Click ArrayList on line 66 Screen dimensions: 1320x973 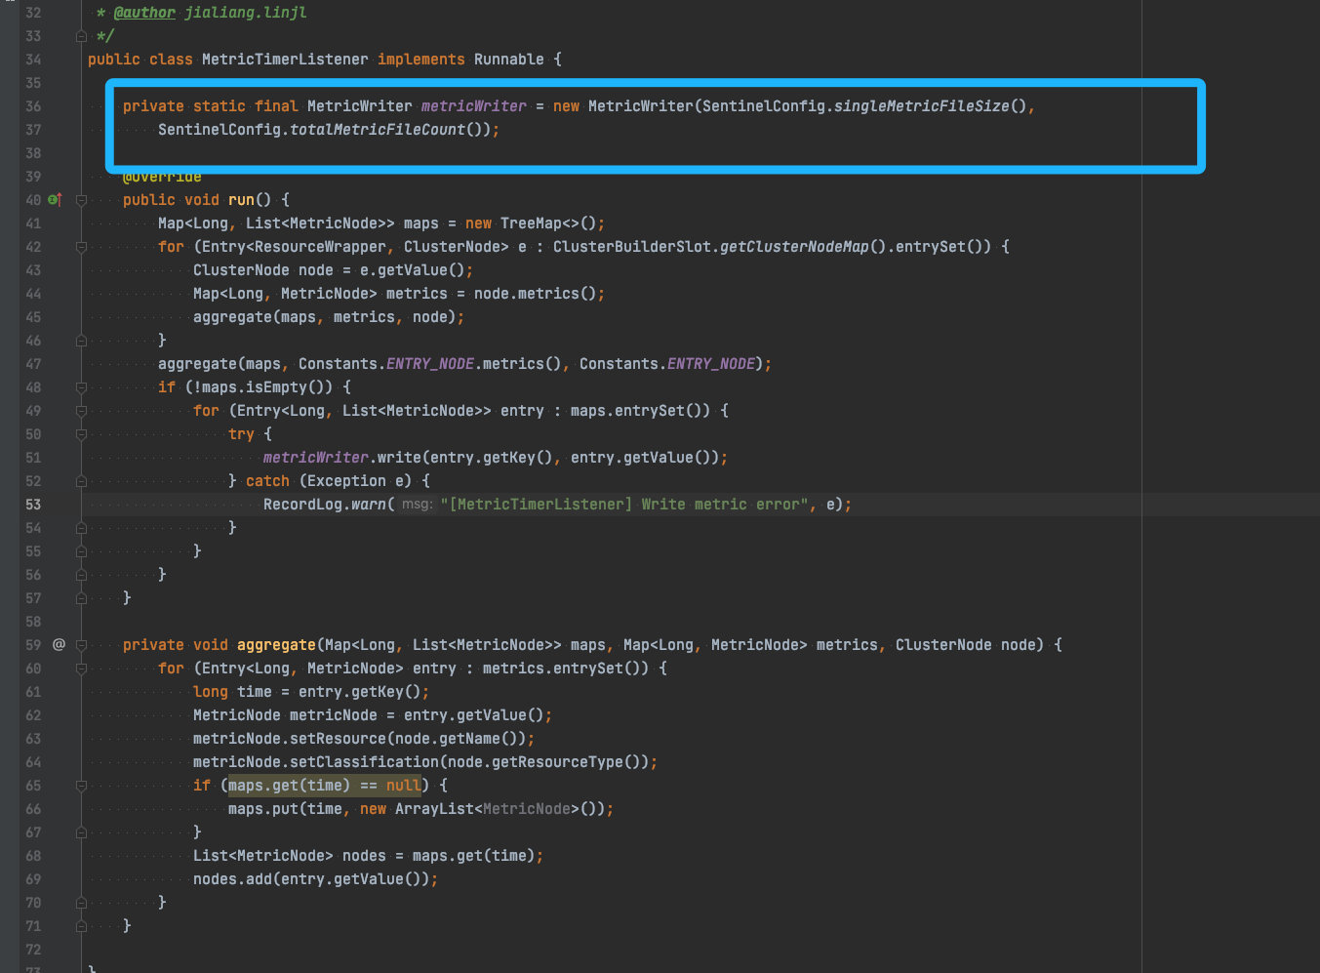[434, 809]
